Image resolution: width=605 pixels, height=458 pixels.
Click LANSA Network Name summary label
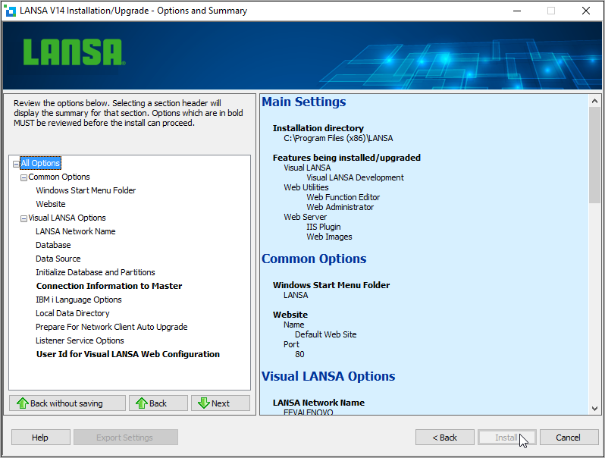318,403
